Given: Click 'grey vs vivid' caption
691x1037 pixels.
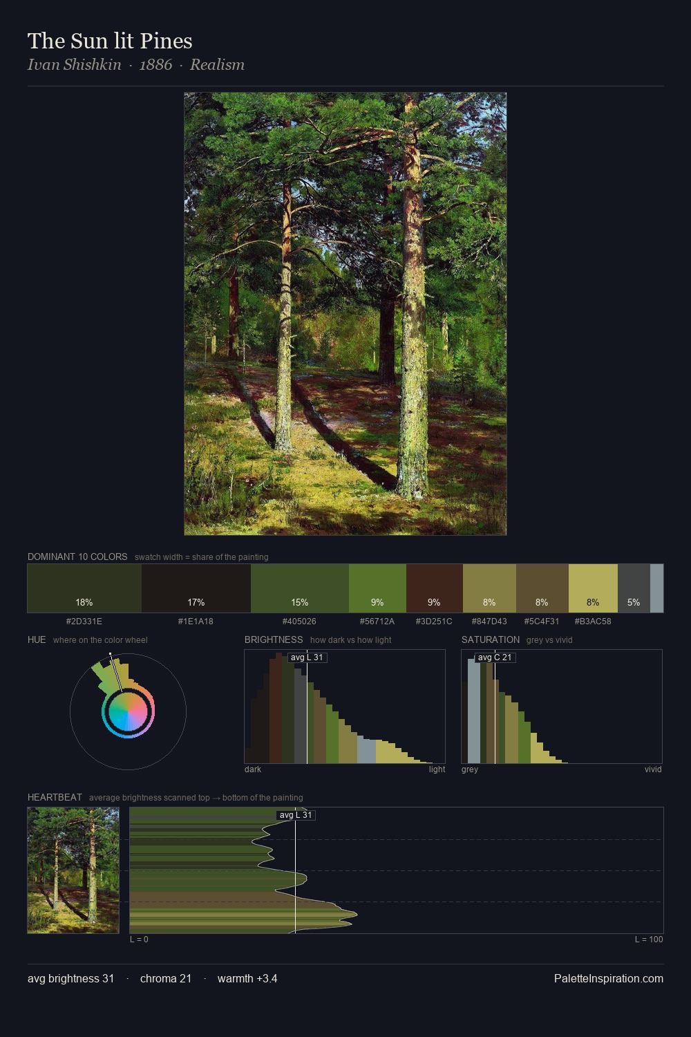Looking at the screenshot, I should pos(549,640).
